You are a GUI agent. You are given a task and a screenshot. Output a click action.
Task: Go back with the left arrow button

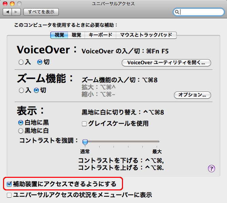(x=7, y=12)
